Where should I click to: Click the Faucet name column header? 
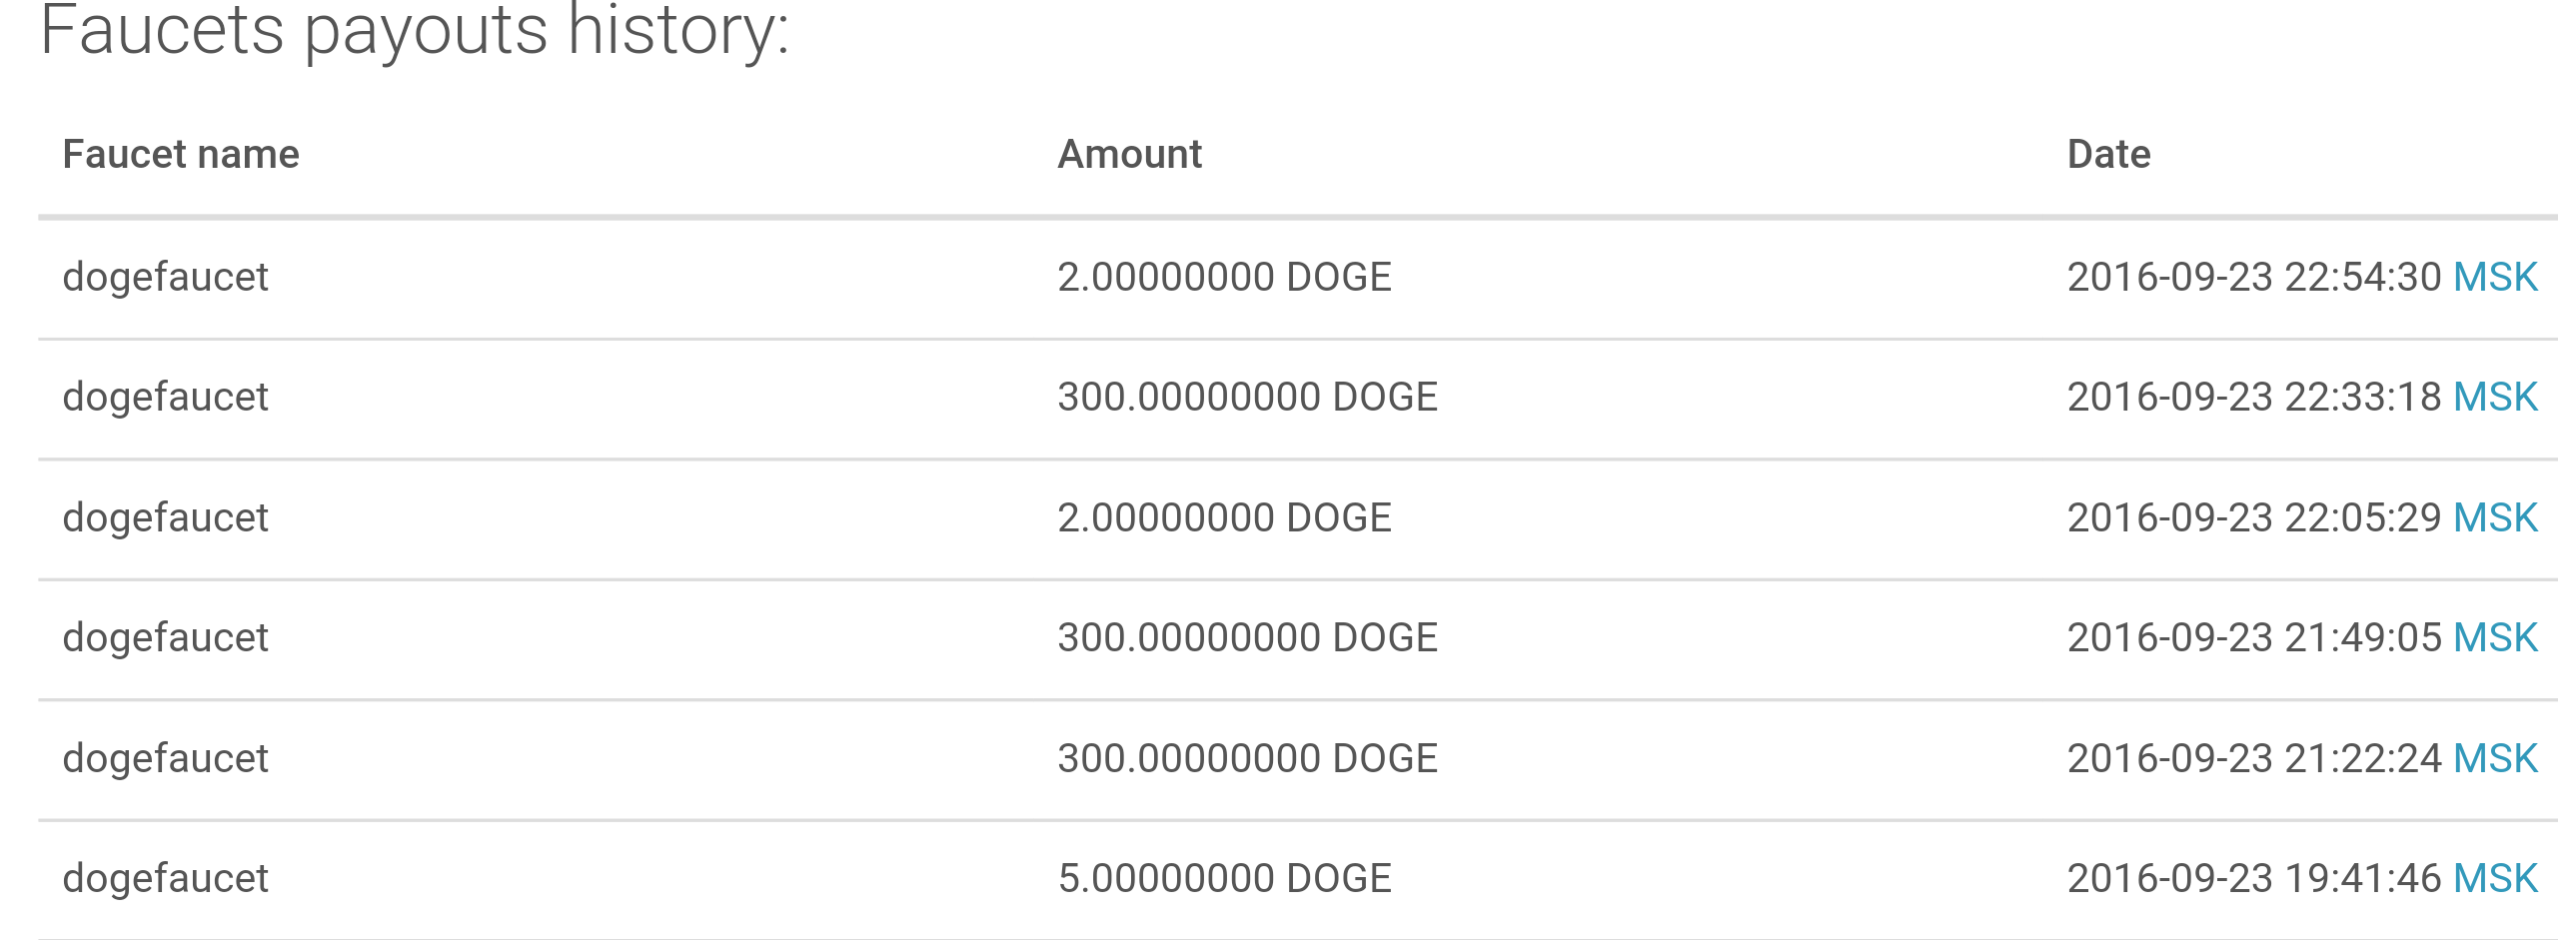click(x=181, y=154)
